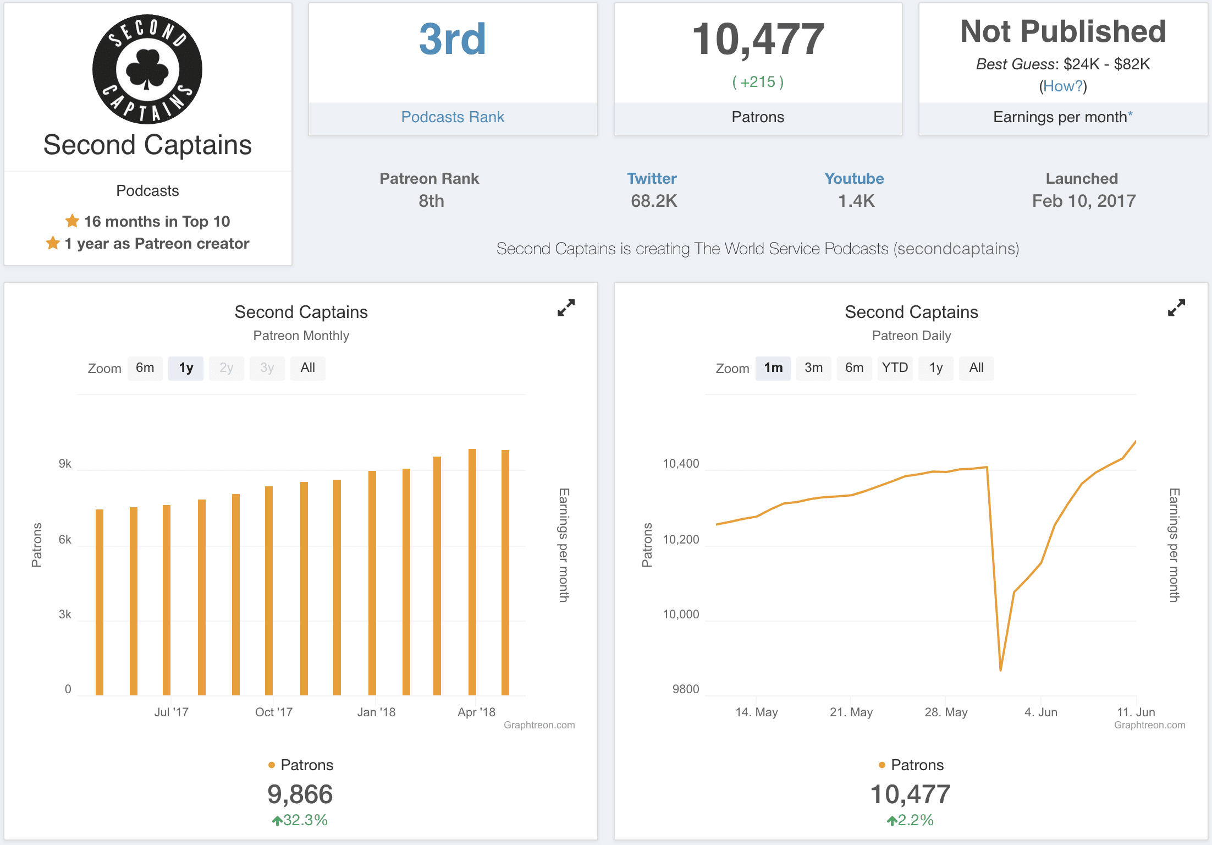Viewport: 1212px width, 845px height.
Task: Click the Second Captains shamrock logo
Action: [x=147, y=69]
